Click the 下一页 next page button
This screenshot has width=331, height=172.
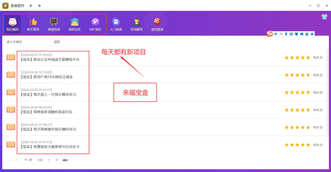click(28, 160)
